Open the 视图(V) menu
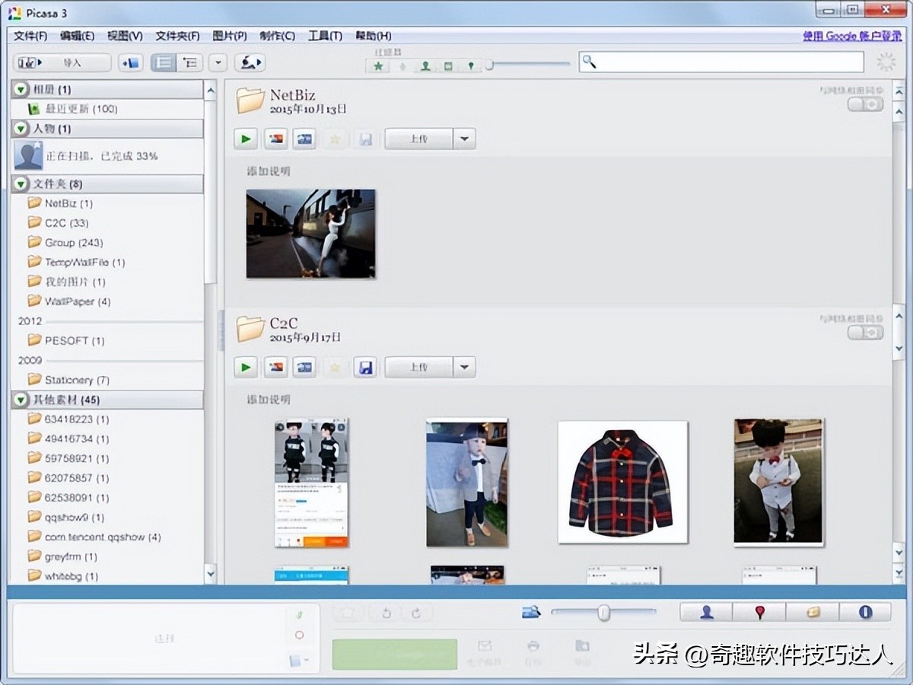Screen dimensions: 913x685 click(125, 36)
